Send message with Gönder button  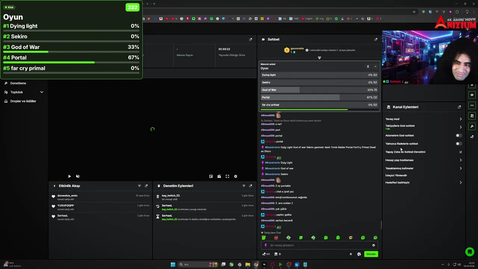tap(371, 254)
